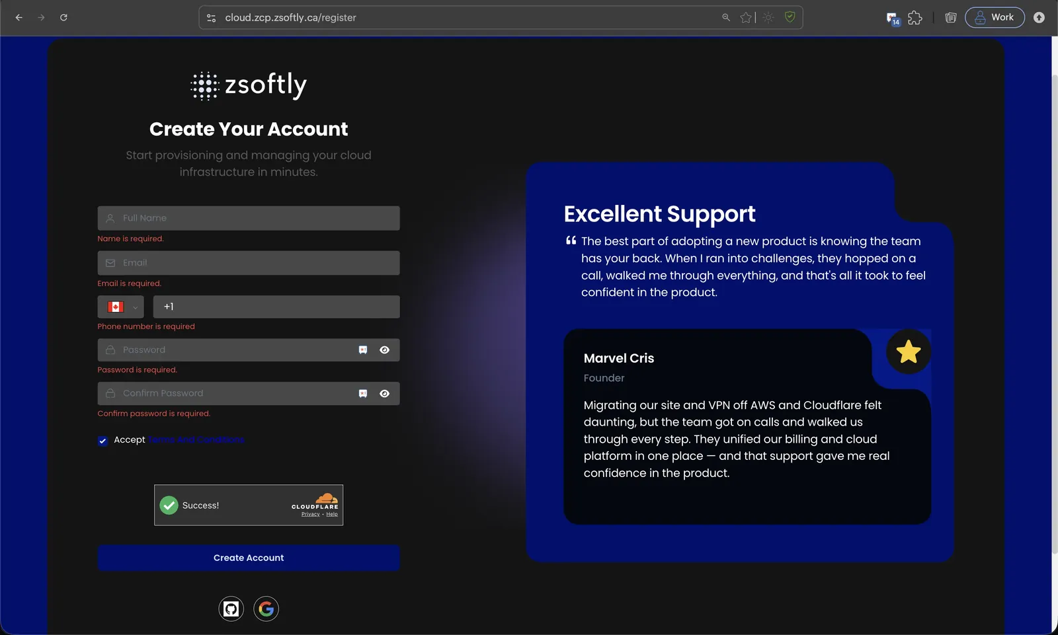Click the Excellent Support heading
The image size is (1058, 635).
click(x=659, y=214)
